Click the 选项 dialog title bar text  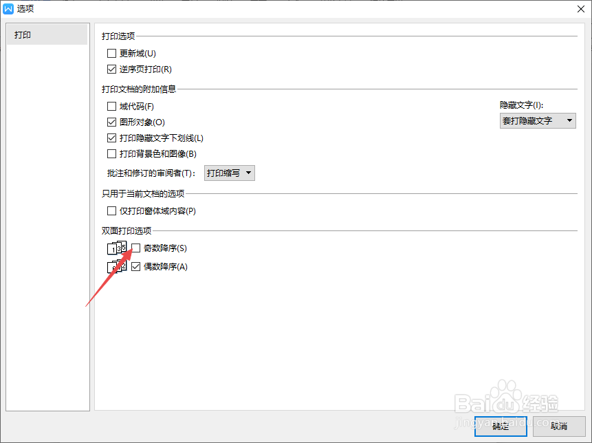tap(25, 8)
